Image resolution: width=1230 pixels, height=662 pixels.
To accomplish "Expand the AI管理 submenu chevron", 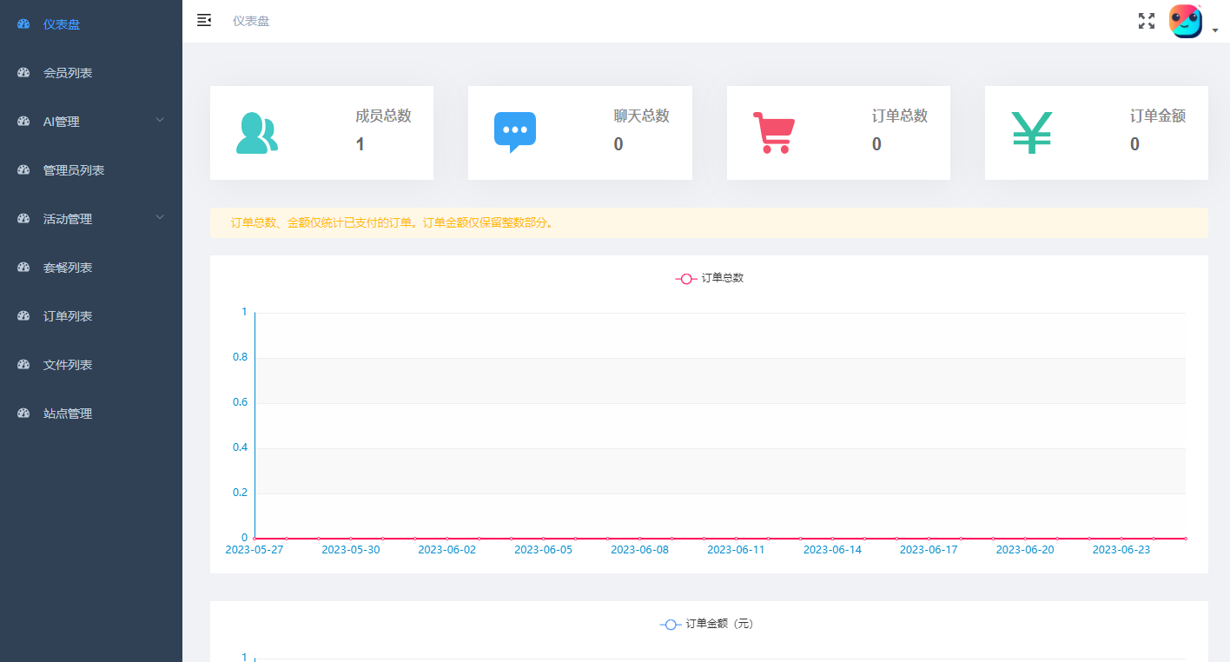I will (160, 120).
